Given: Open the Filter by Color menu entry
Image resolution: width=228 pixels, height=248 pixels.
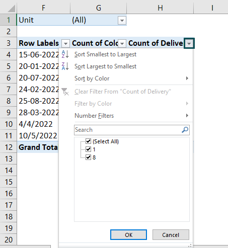Looking at the screenshot, I should [x=126, y=104].
